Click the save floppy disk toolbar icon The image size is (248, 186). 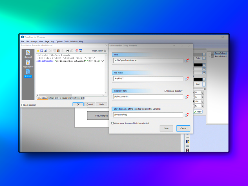(x=42, y=51)
